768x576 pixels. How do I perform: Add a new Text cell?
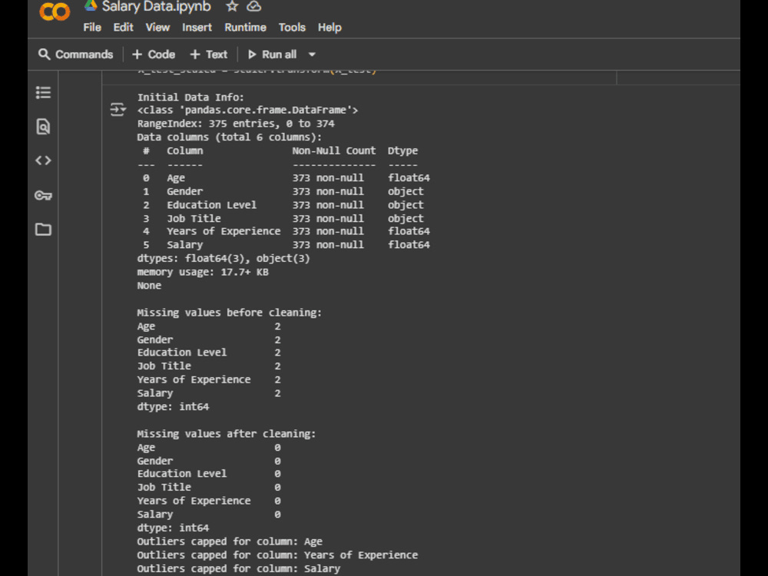click(209, 55)
